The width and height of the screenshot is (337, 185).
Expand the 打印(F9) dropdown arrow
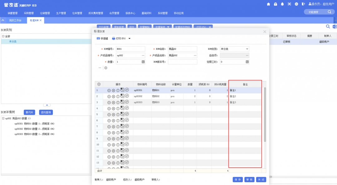pos(129,39)
